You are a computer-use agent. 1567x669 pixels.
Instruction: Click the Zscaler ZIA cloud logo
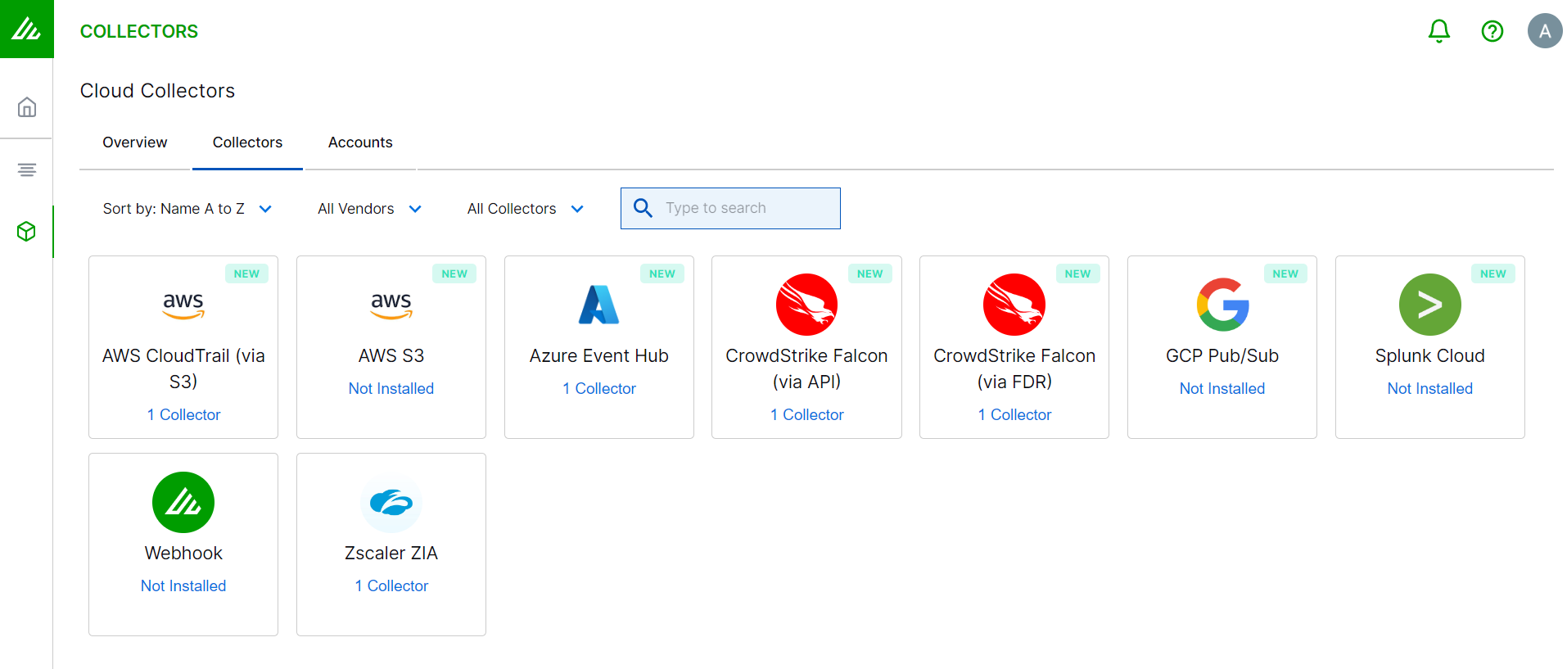(x=391, y=502)
